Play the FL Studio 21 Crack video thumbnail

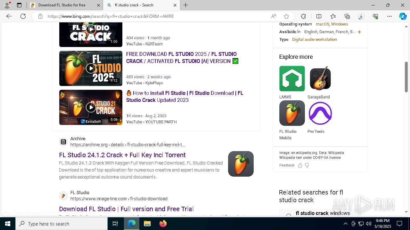coord(91,107)
